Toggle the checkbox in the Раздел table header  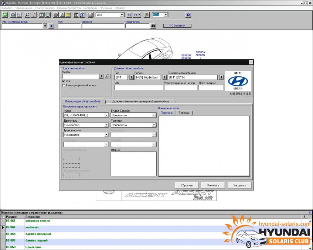(x=3, y=217)
